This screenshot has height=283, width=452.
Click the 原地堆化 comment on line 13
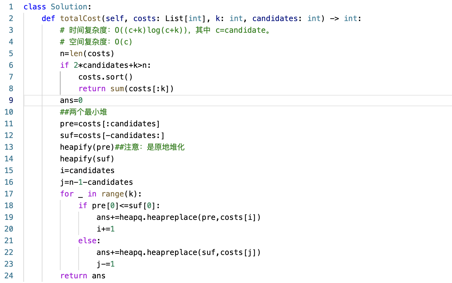(168, 147)
